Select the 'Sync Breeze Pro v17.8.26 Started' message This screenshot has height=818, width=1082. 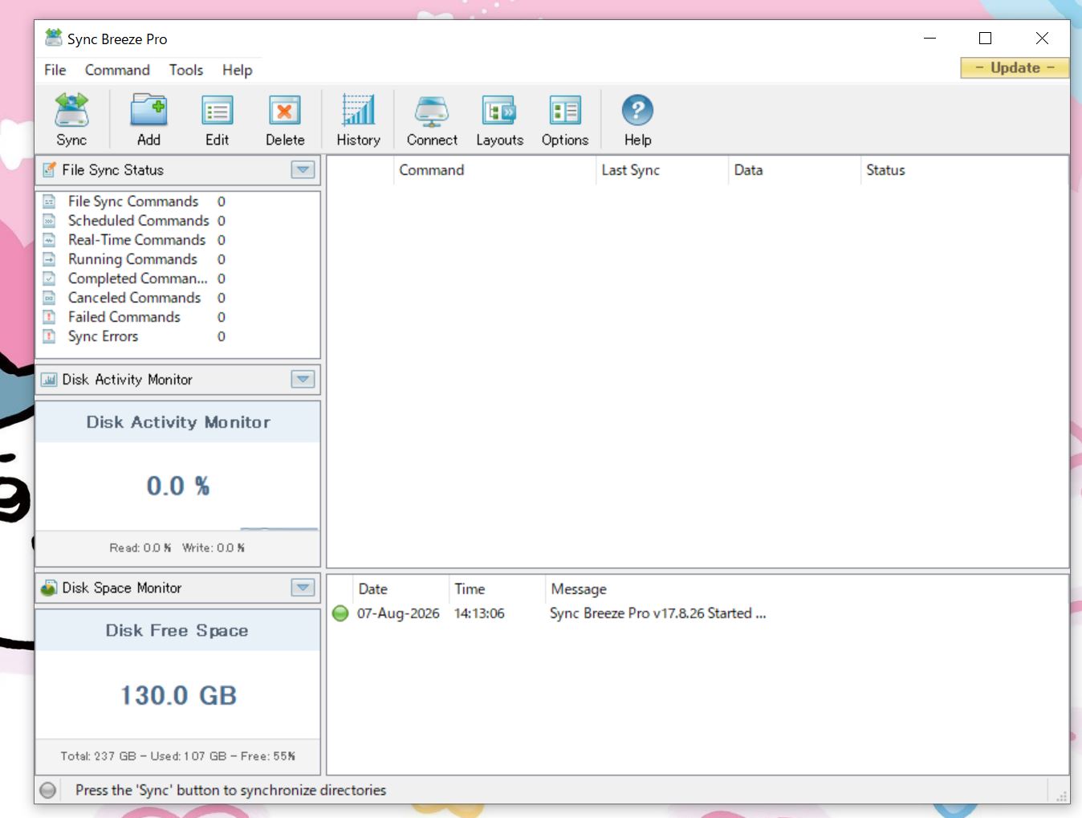click(x=657, y=613)
